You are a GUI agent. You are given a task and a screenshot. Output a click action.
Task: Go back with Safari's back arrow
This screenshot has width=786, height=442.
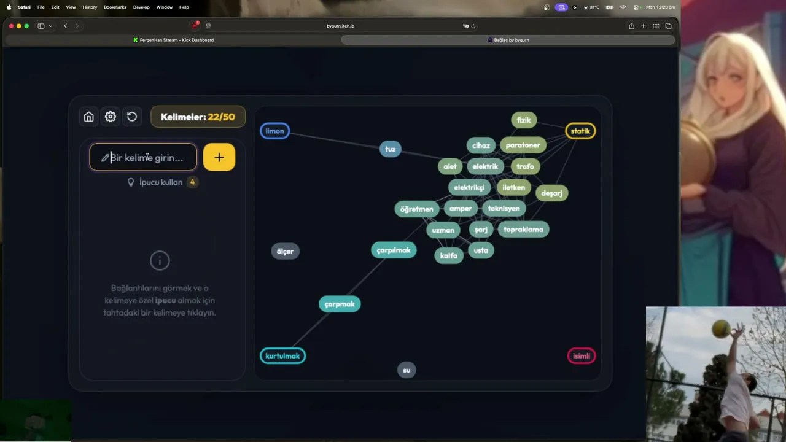pos(66,26)
